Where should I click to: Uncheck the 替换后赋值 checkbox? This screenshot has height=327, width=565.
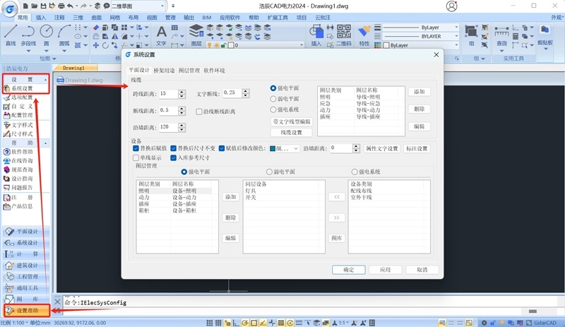coord(136,148)
